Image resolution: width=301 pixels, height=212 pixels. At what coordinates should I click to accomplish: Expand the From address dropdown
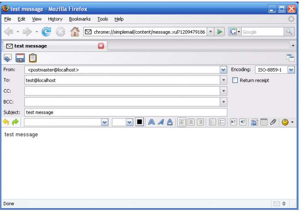[x=223, y=70]
